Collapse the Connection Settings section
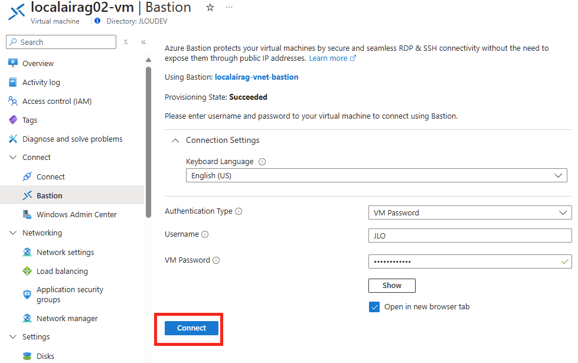Screen dimensions: 578x363 (175, 140)
